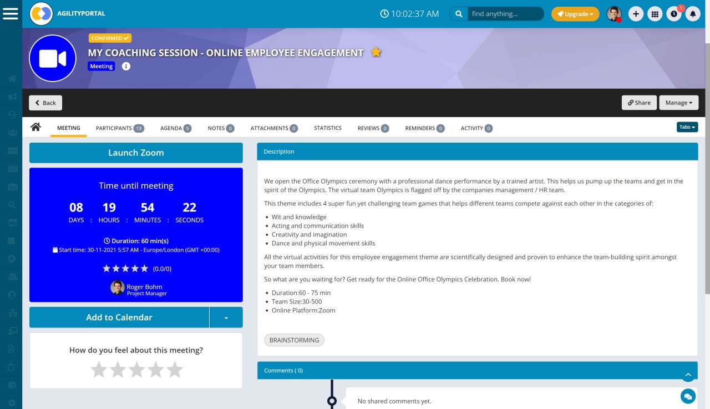Expand the Add to Calendar dropdown arrow
Viewport: 710px width, 409px height.
[x=226, y=317]
